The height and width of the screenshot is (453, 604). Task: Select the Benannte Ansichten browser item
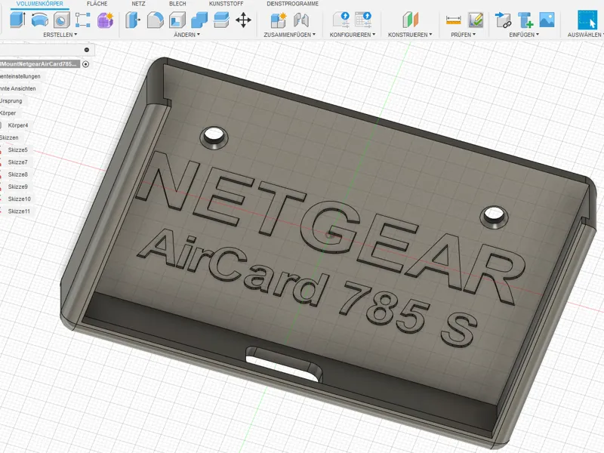(17, 88)
